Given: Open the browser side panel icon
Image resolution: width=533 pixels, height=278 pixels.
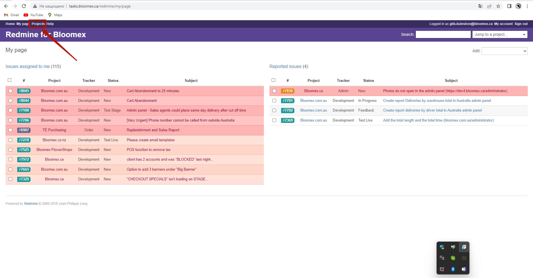Looking at the screenshot, I should [509, 6].
